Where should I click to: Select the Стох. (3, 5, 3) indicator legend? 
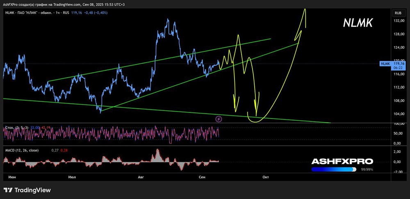pos(16,127)
